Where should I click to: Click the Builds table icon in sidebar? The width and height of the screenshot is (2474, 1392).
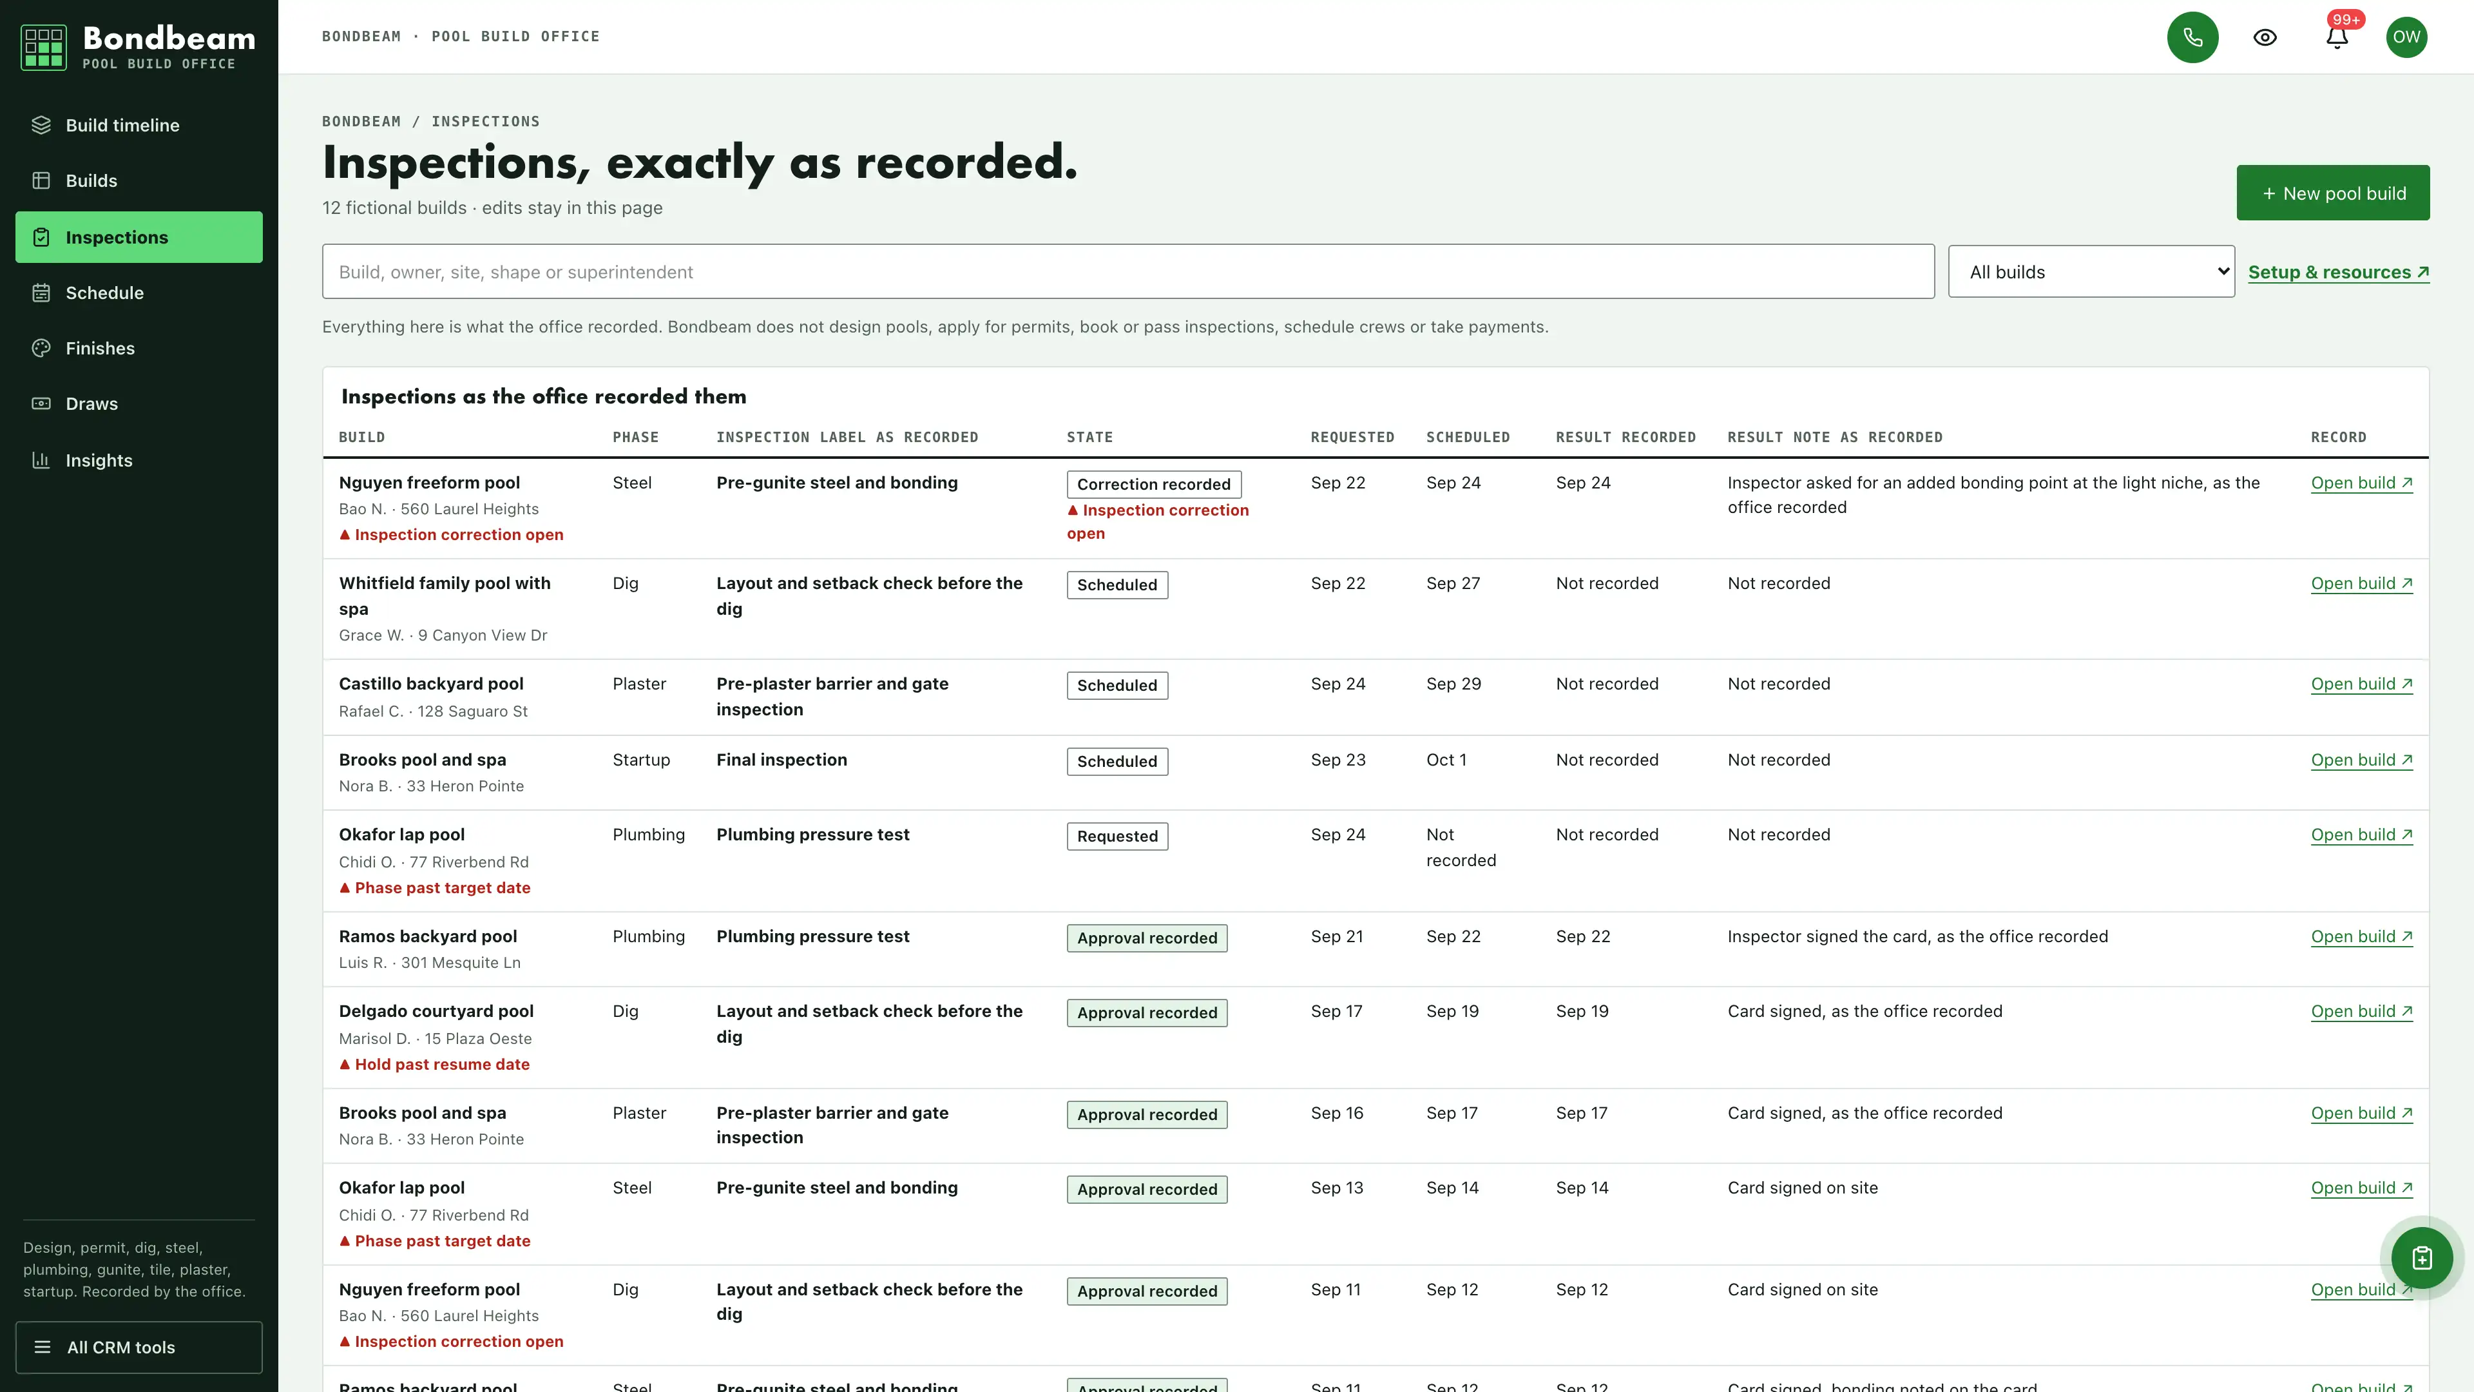click(x=41, y=180)
